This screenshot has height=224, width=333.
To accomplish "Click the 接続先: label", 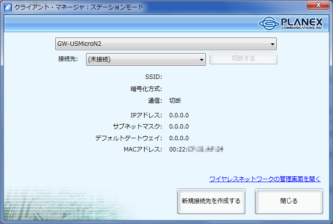I will tap(68, 59).
